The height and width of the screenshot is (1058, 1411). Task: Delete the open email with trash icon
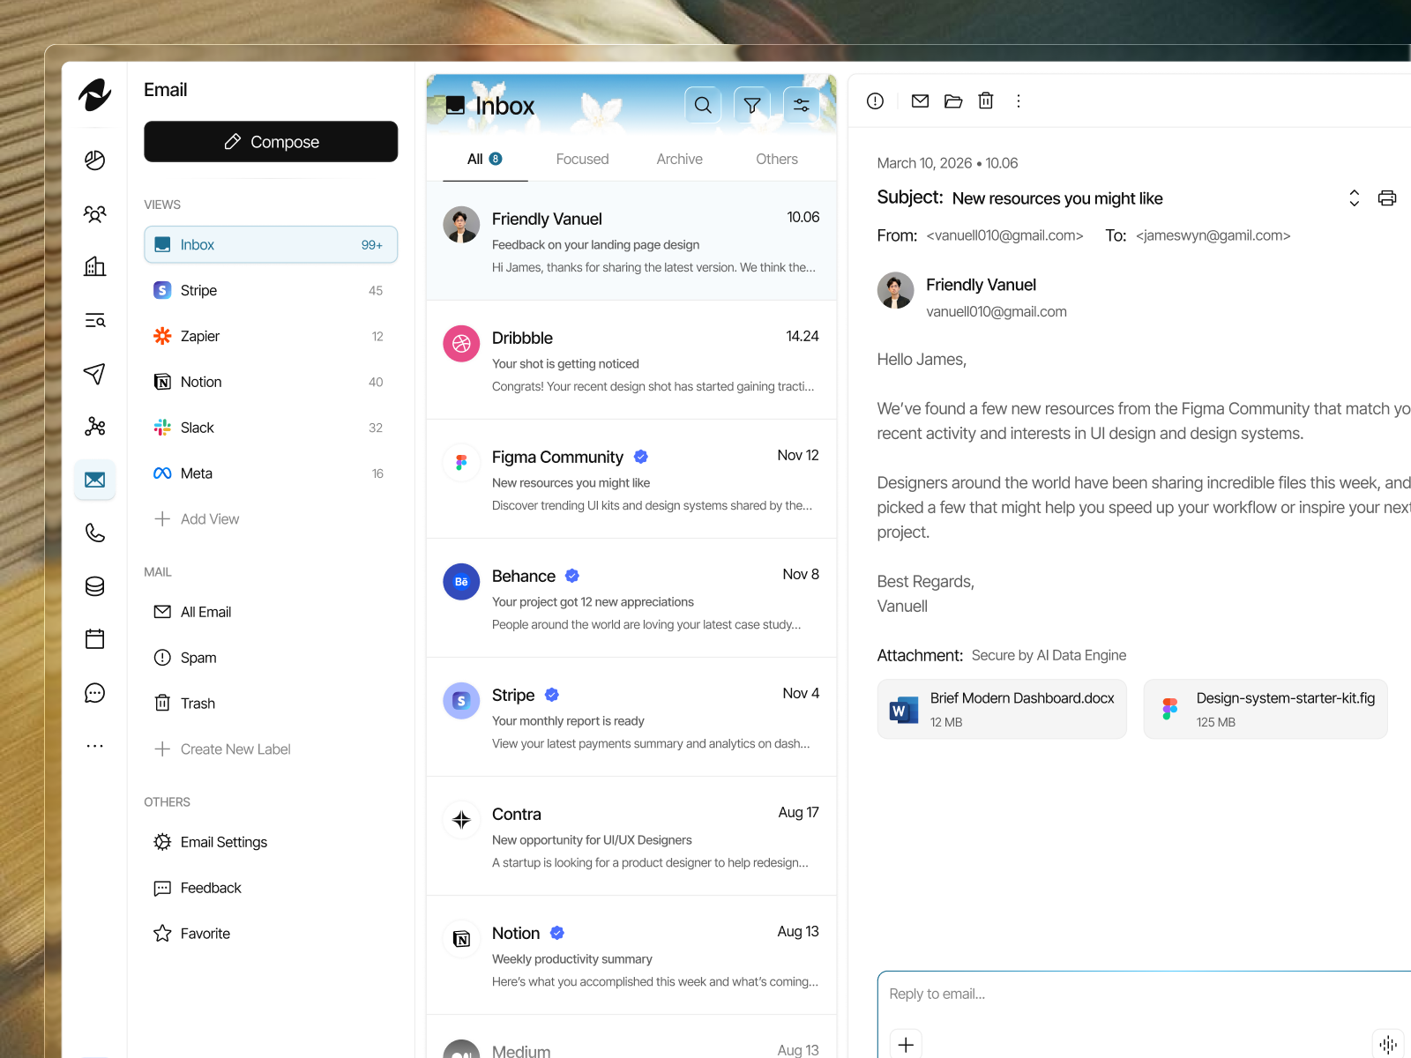pyautogui.click(x=986, y=101)
